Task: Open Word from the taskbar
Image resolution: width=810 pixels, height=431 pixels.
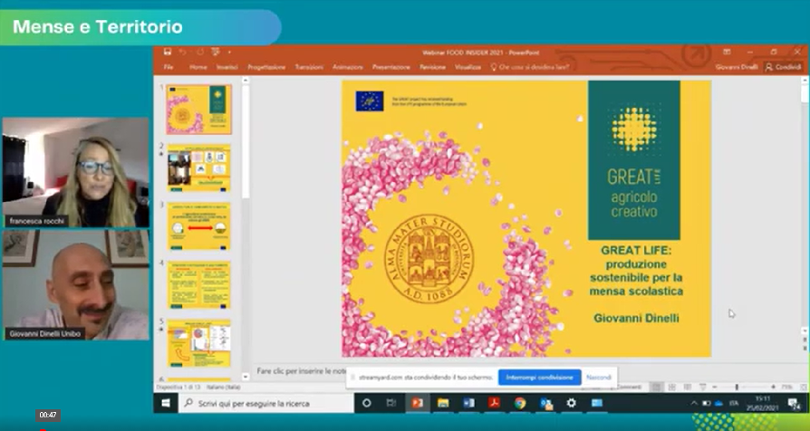Action: coord(468,403)
